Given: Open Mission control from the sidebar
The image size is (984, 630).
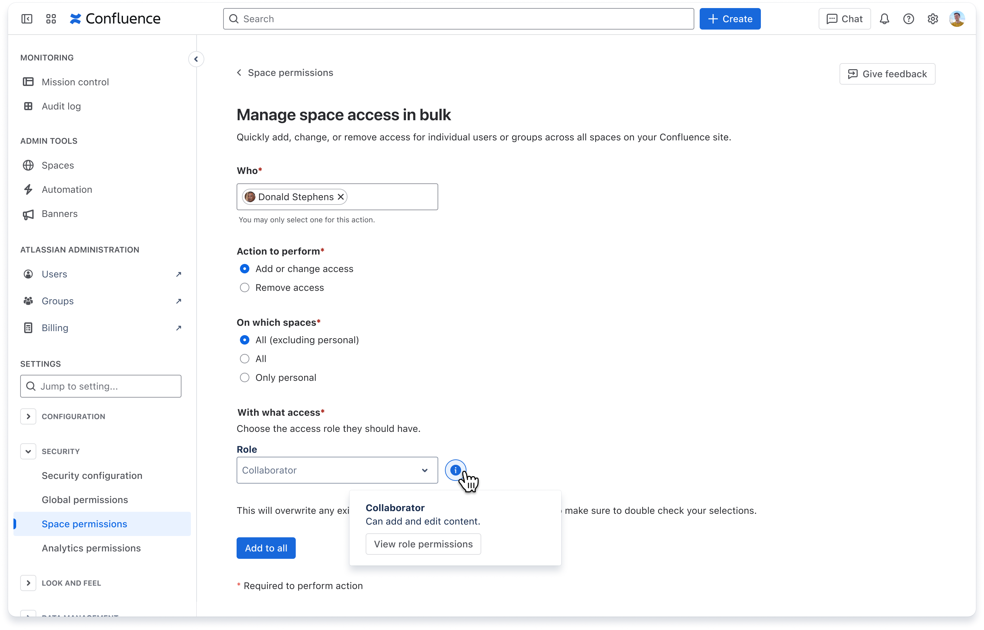Looking at the screenshot, I should 75,81.
